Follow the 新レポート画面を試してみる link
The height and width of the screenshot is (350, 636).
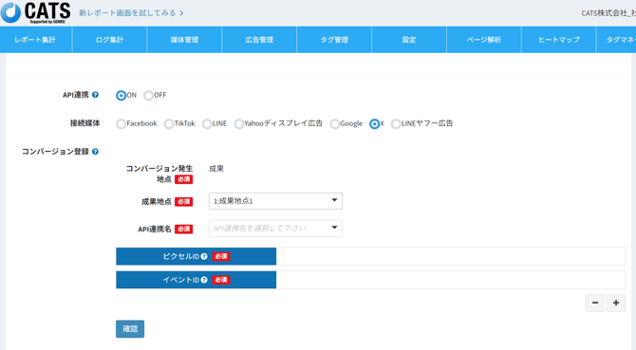tap(131, 13)
